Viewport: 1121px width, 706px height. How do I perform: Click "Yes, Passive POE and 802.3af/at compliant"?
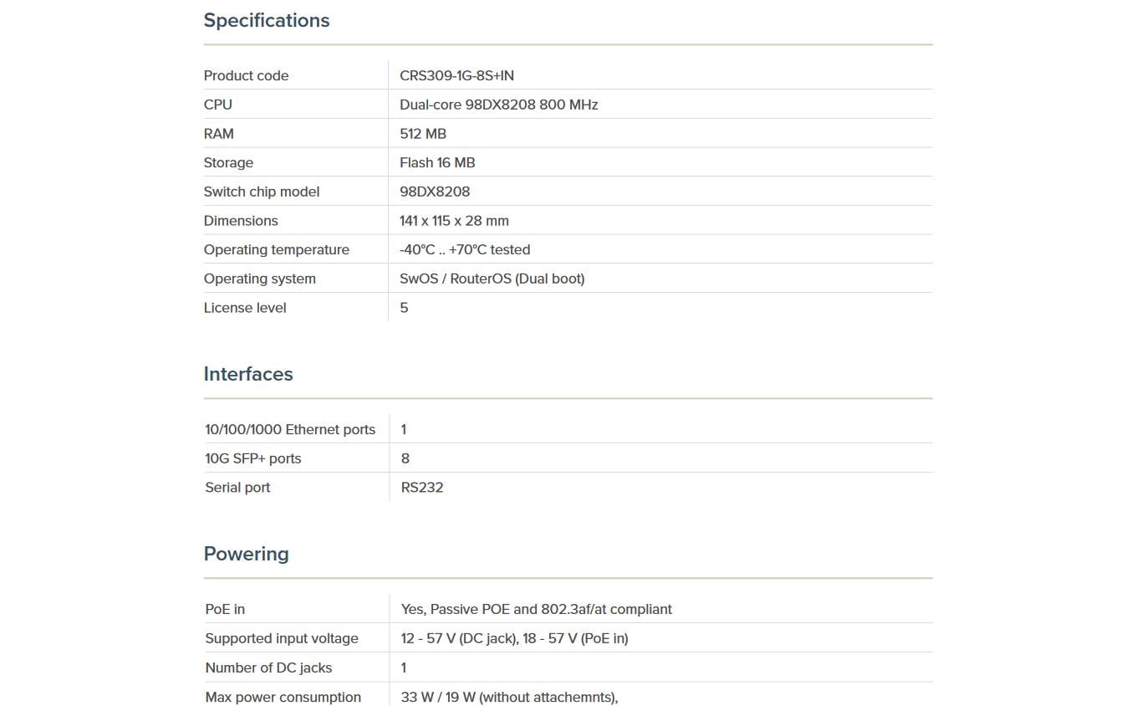[x=537, y=610]
